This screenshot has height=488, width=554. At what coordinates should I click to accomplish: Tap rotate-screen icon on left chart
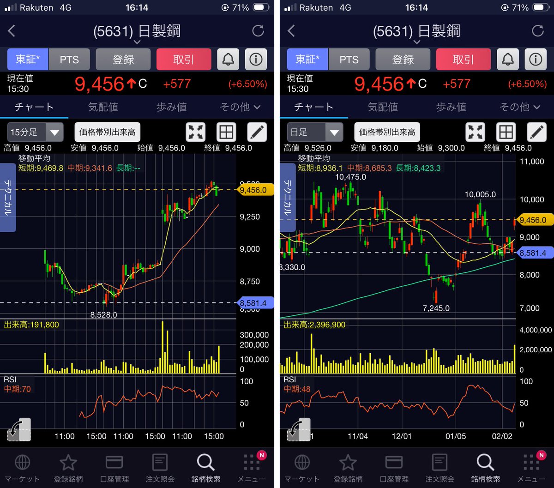(x=19, y=429)
